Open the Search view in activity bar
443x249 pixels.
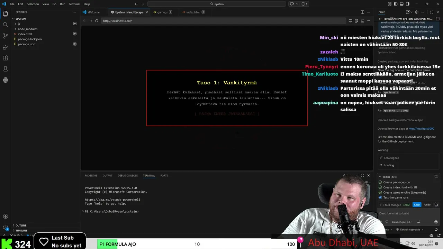pos(5,25)
